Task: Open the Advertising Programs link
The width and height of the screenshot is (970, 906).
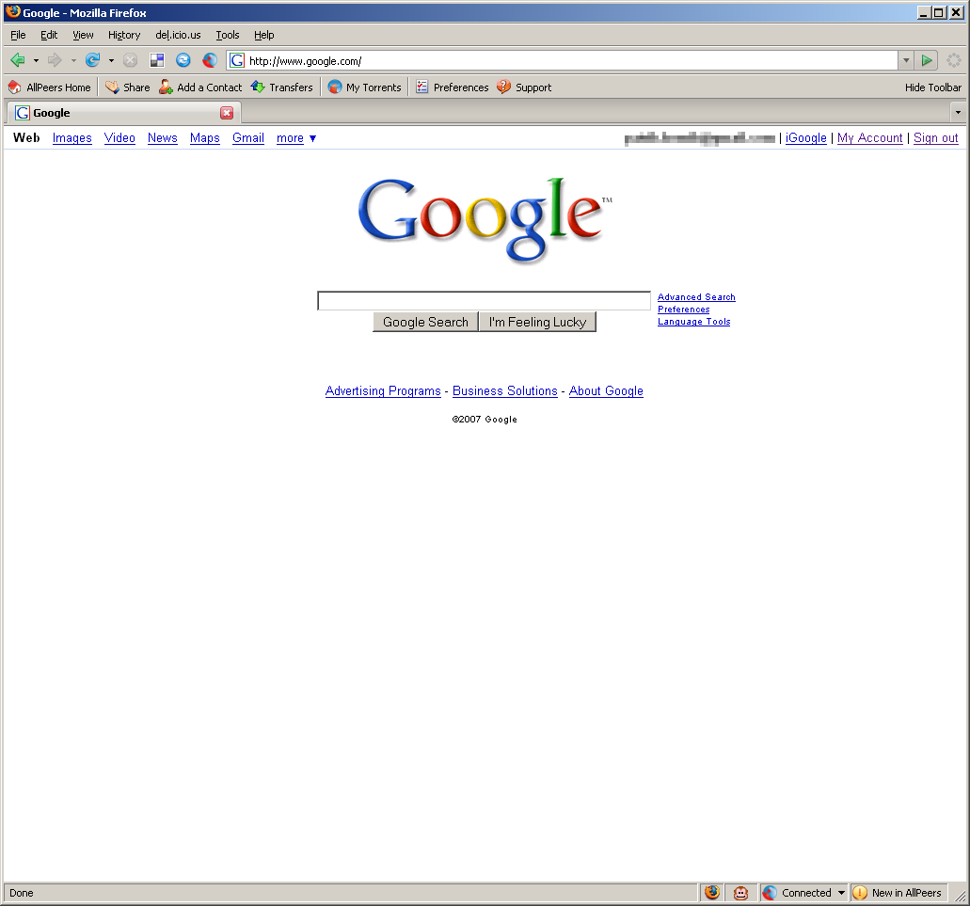Action: click(x=383, y=390)
